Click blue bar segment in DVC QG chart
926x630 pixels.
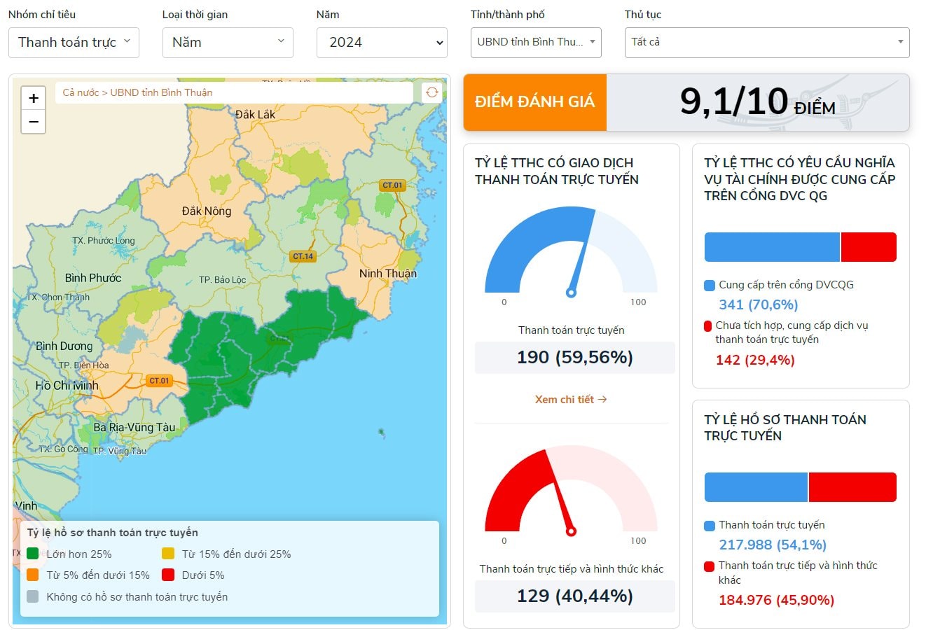pyautogui.click(x=772, y=247)
